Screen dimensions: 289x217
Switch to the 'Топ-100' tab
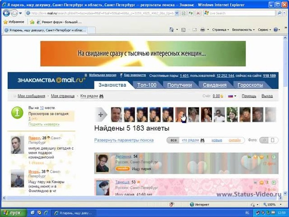tap(146, 85)
